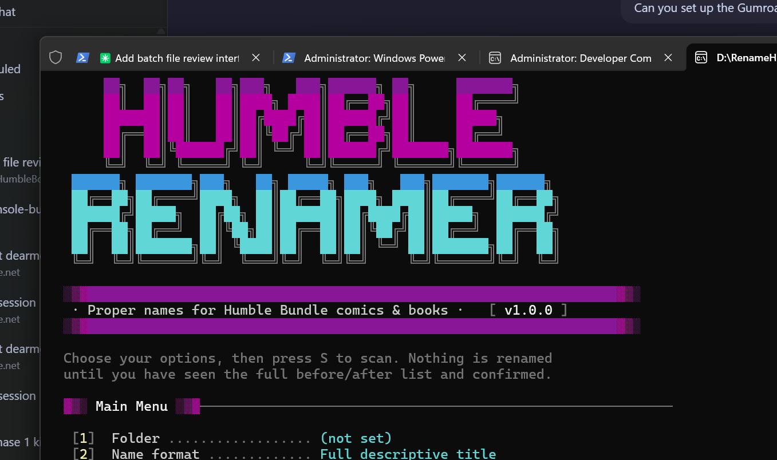Click the 'Can you set up the Gumroa' message in background window
777x460 pixels.
coord(705,9)
